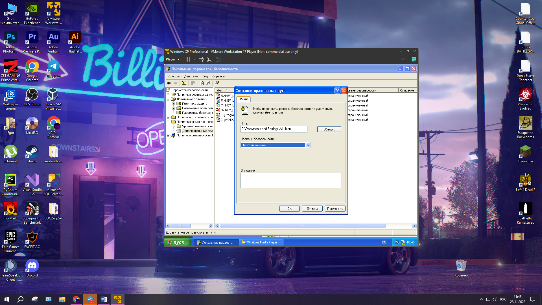The image size is (542, 305).
Task: Open the Player dropdown menu in VMware
Action: [172, 59]
